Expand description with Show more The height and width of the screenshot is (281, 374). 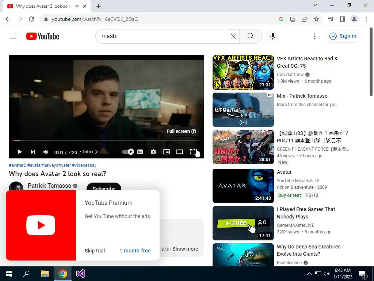[x=185, y=249]
